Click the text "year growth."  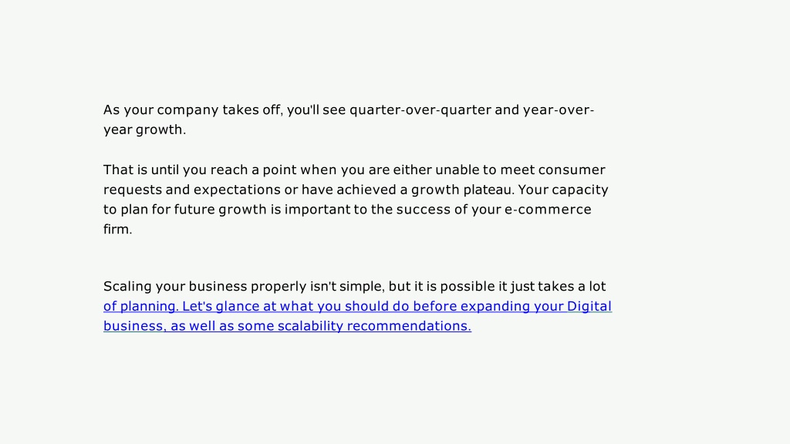144,129
